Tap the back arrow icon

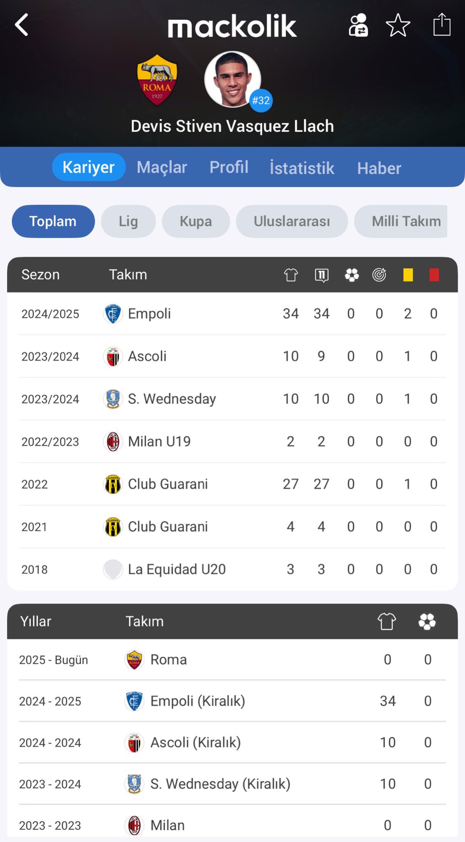pyautogui.click(x=22, y=25)
